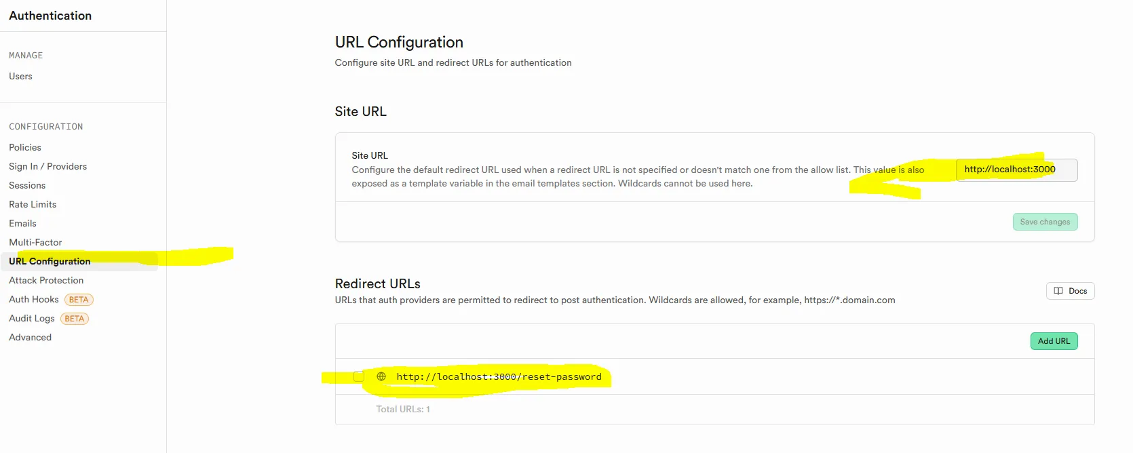Open the Users page in the sidebar

coord(20,76)
